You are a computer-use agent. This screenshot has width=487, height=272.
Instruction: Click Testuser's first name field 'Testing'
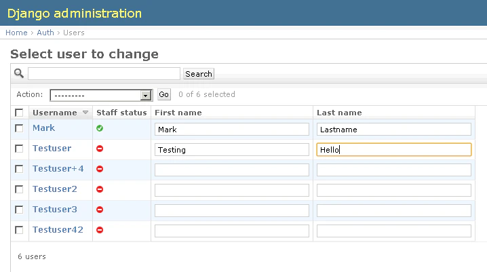click(x=232, y=150)
